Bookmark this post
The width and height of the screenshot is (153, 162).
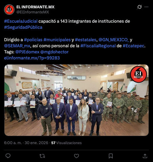111,156
